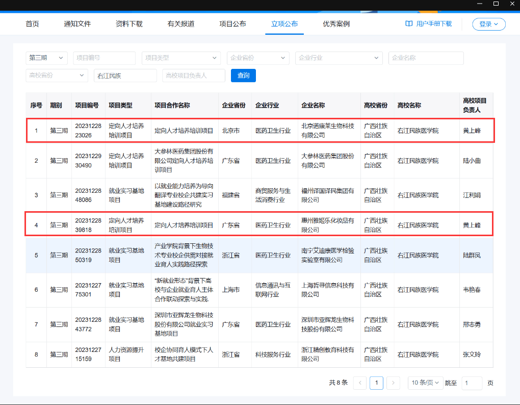
Task: Click the 查询 search button
Action: (x=243, y=75)
